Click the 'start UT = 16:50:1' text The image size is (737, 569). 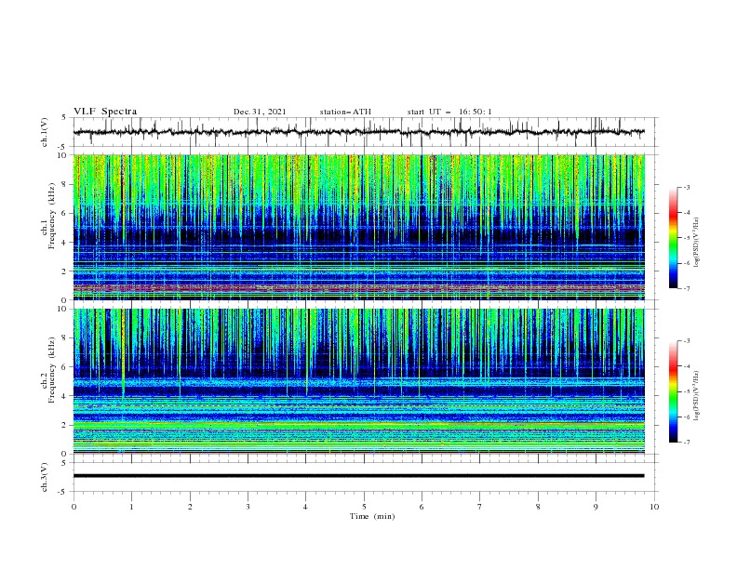449,112
